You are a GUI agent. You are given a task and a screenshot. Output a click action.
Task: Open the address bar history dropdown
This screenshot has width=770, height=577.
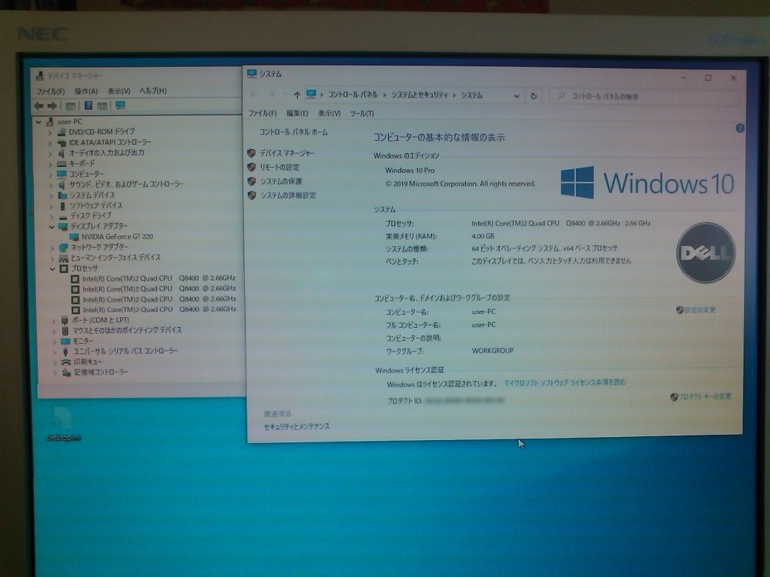click(516, 96)
